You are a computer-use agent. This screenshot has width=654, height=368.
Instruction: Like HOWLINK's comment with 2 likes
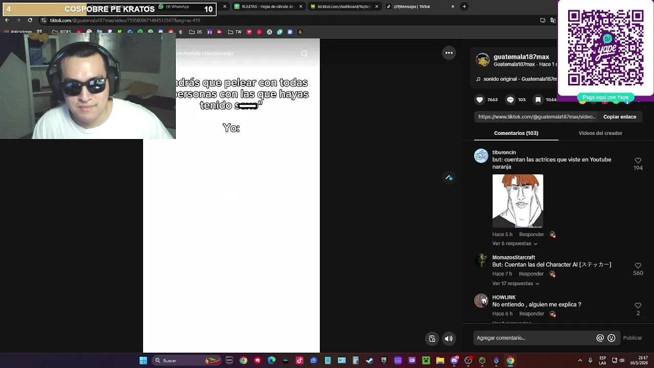638,306
